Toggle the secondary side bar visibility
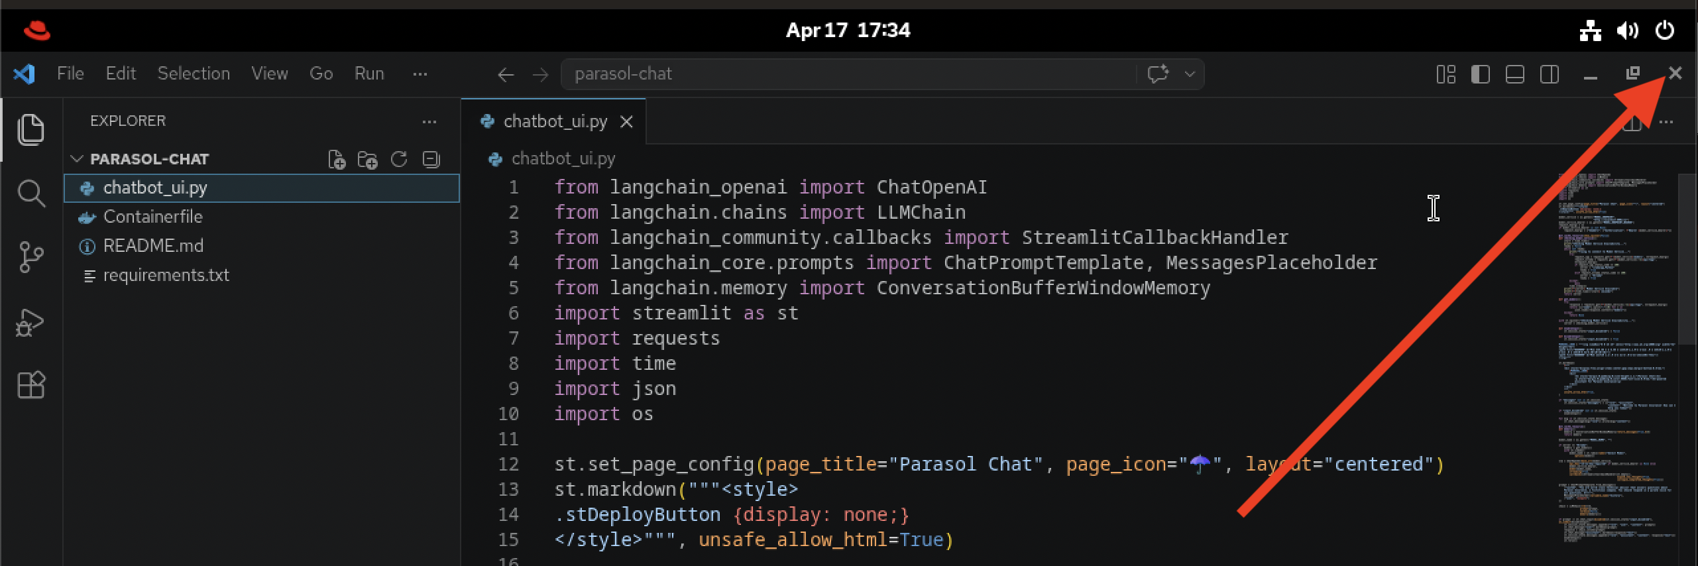Screen dimensions: 1698x566 click(1549, 74)
